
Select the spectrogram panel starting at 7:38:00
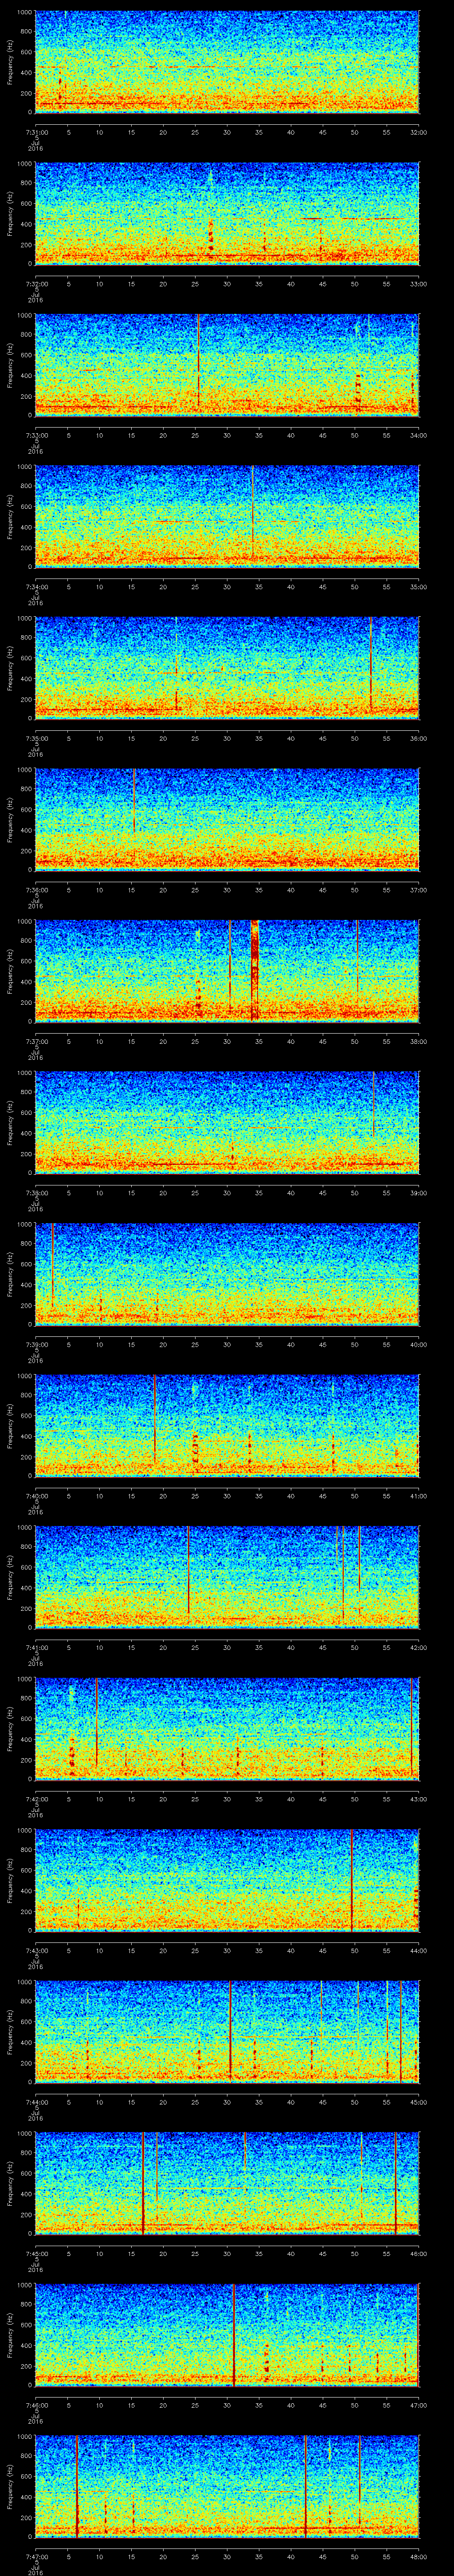(227, 1122)
